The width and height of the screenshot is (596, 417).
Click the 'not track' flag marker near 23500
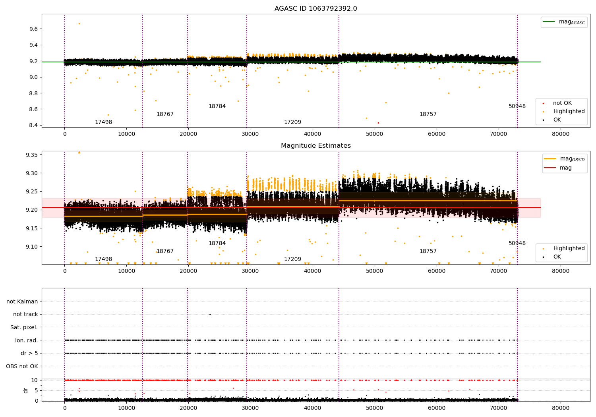point(210,315)
